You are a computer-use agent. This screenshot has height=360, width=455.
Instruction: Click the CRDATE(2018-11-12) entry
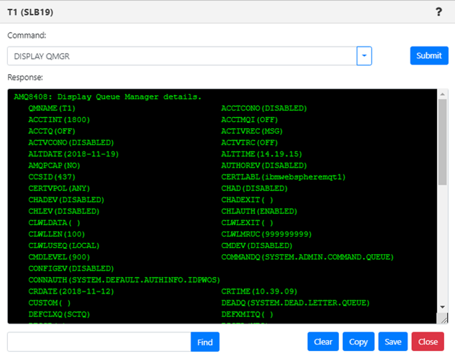tap(71, 291)
